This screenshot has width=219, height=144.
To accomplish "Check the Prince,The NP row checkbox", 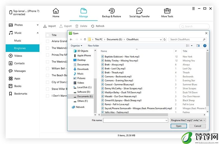I will click(x=48, y=55).
